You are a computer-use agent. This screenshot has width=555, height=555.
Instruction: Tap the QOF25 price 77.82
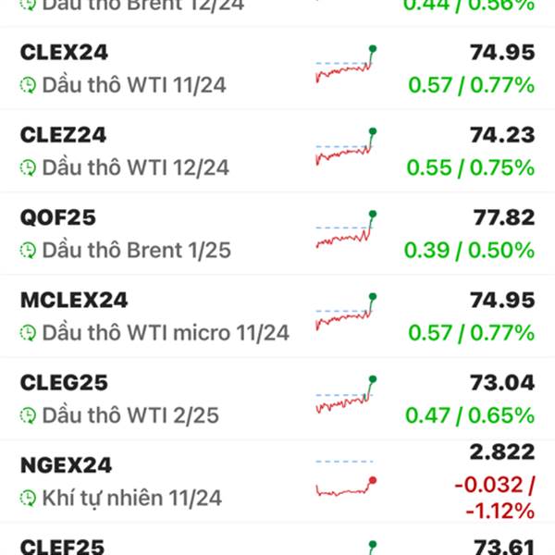pos(504,217)
